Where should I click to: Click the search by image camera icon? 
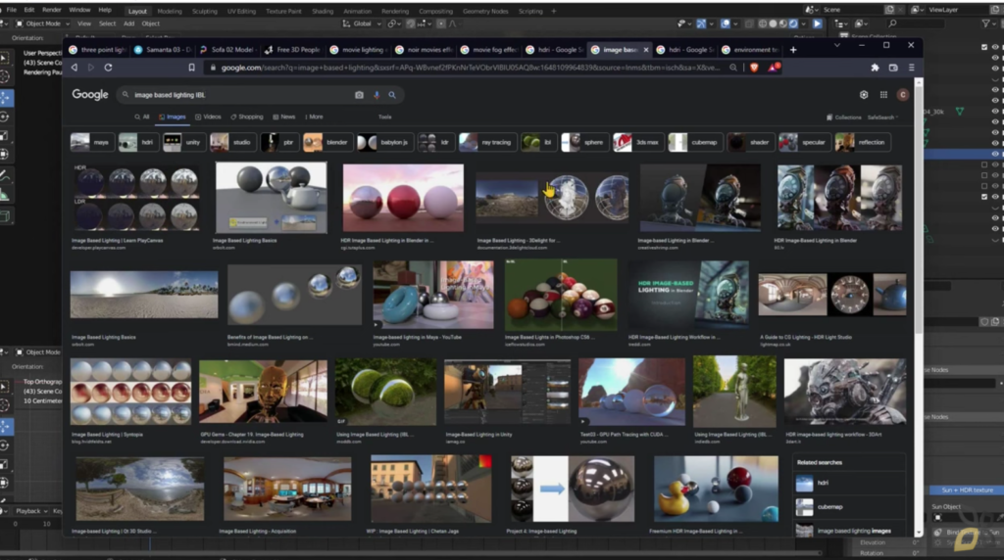coord(359,95)
